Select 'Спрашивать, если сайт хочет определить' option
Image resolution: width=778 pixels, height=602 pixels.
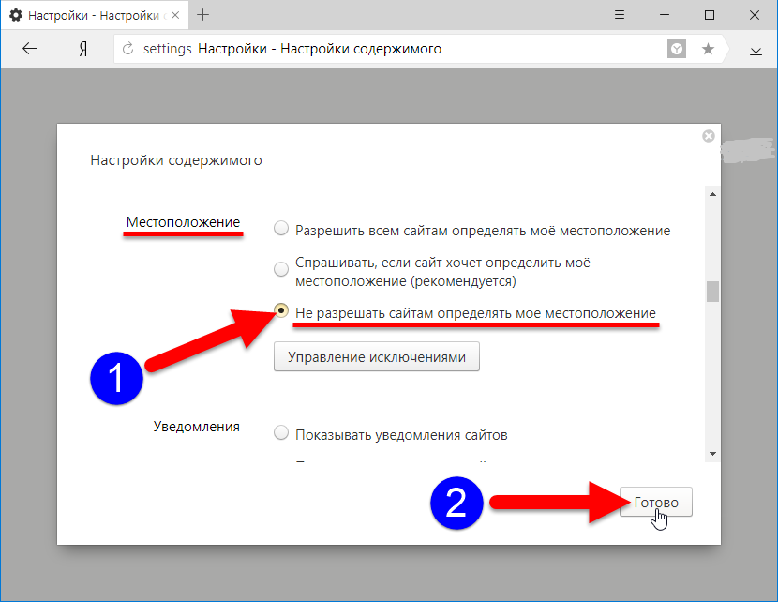click(281, 270)
